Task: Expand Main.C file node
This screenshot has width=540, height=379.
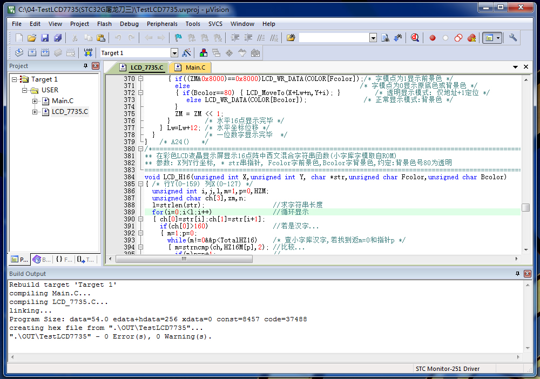Action: tap(35, 101)
